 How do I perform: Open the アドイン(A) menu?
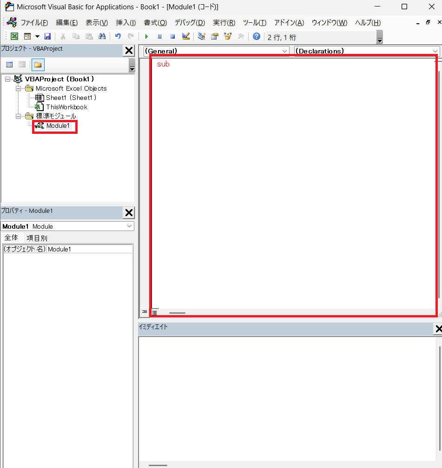tap(289, 23)
